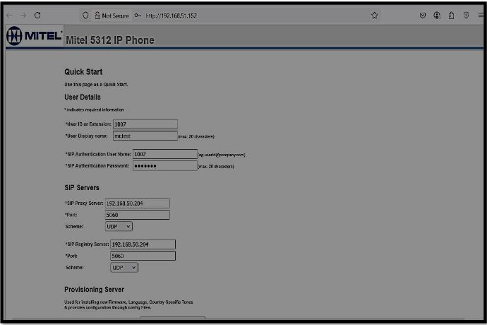Click the SIP Servers heading
This screenshot has width=487, height=325.
pos(82,187)
